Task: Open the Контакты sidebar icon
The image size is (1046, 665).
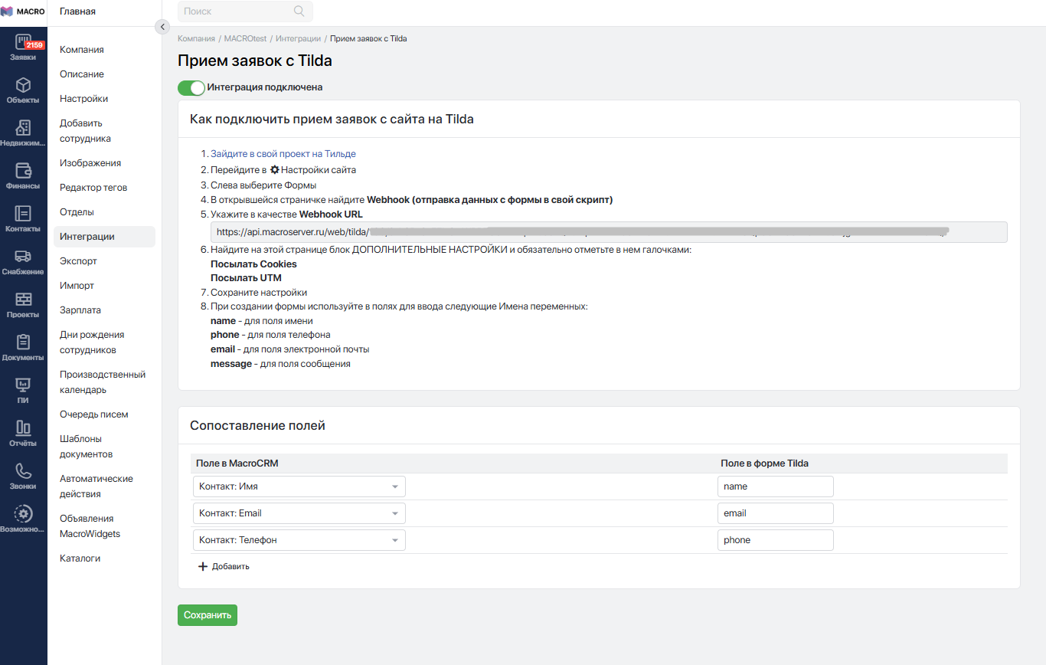Action: (23, 213)
